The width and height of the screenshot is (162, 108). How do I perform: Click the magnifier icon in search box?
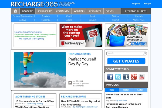145,53
